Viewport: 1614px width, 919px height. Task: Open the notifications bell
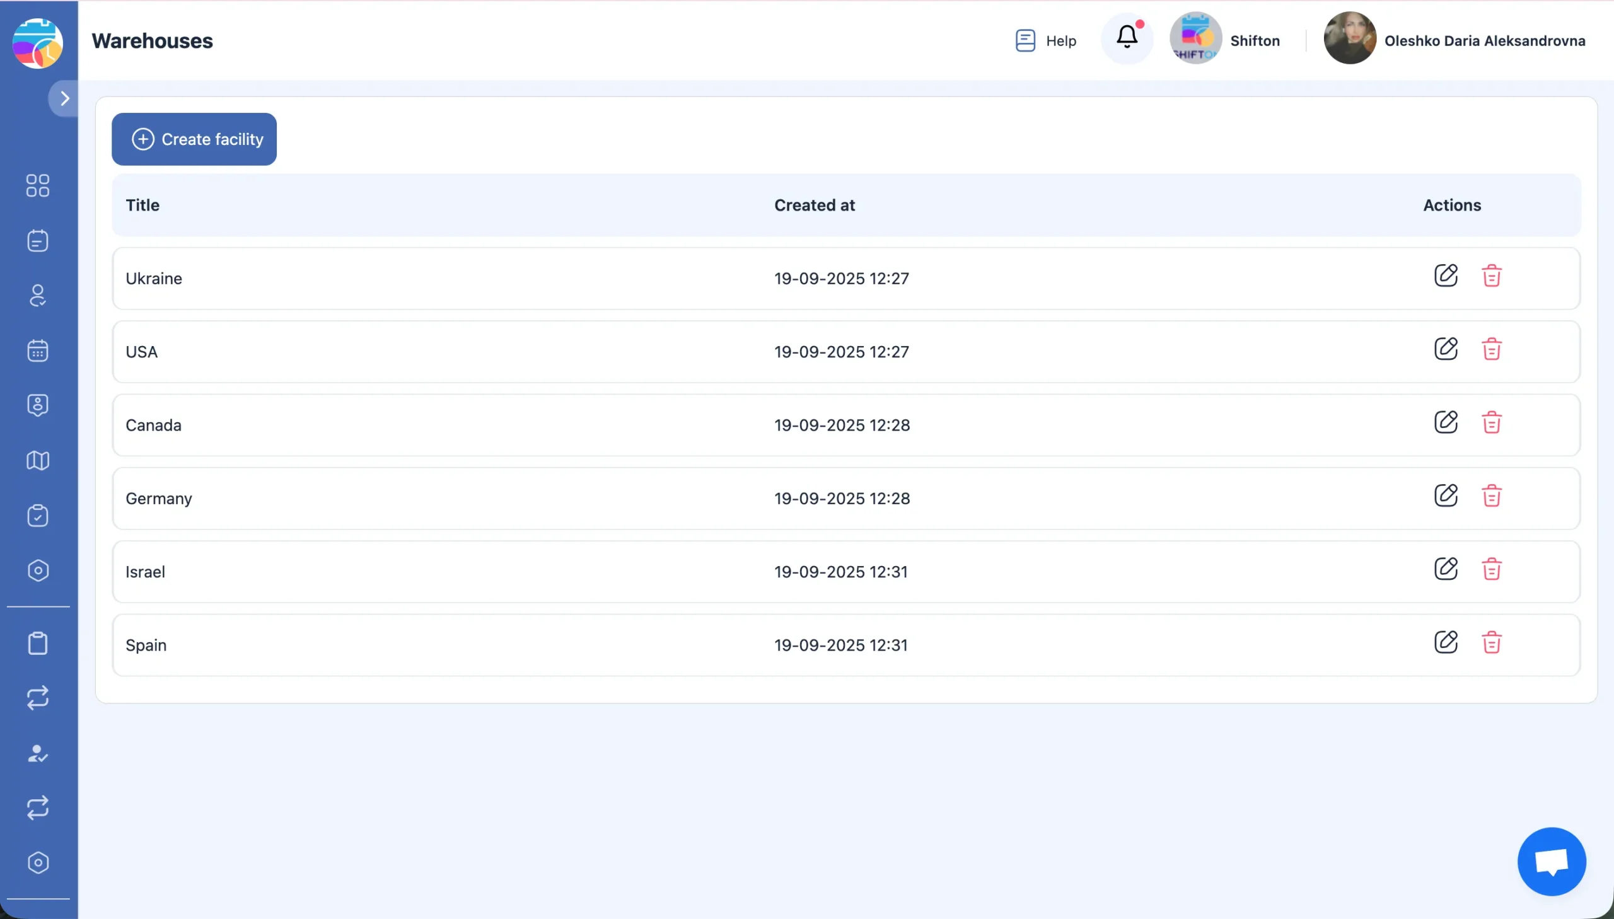pyautogui.click(x=1127, y=38)
